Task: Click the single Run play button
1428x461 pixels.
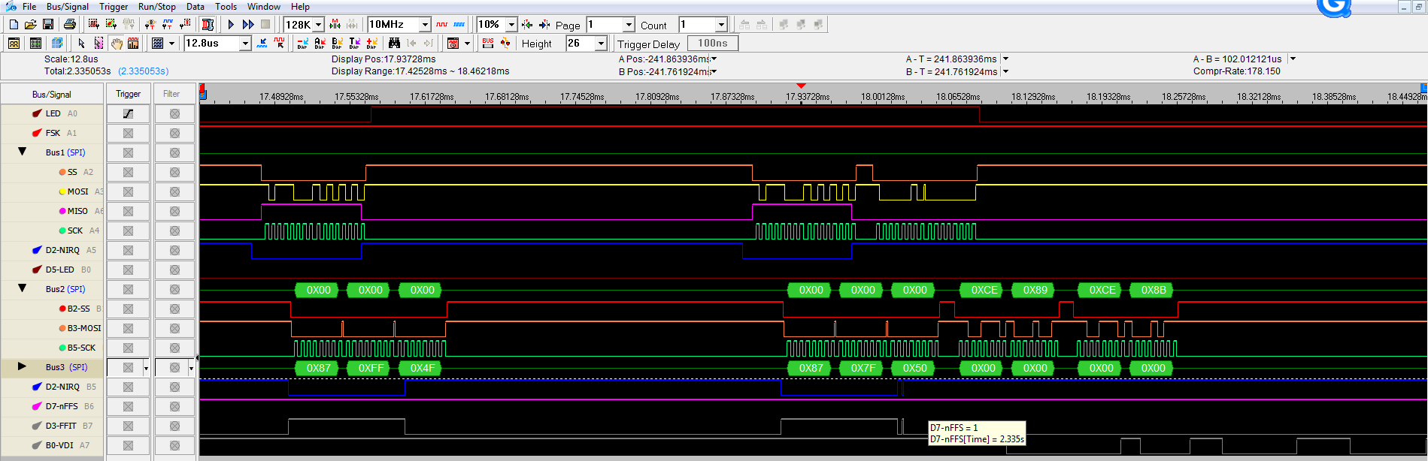Action: (231, 25)
